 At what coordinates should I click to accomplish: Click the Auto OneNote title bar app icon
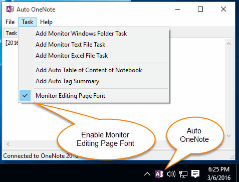click(10, 9)
